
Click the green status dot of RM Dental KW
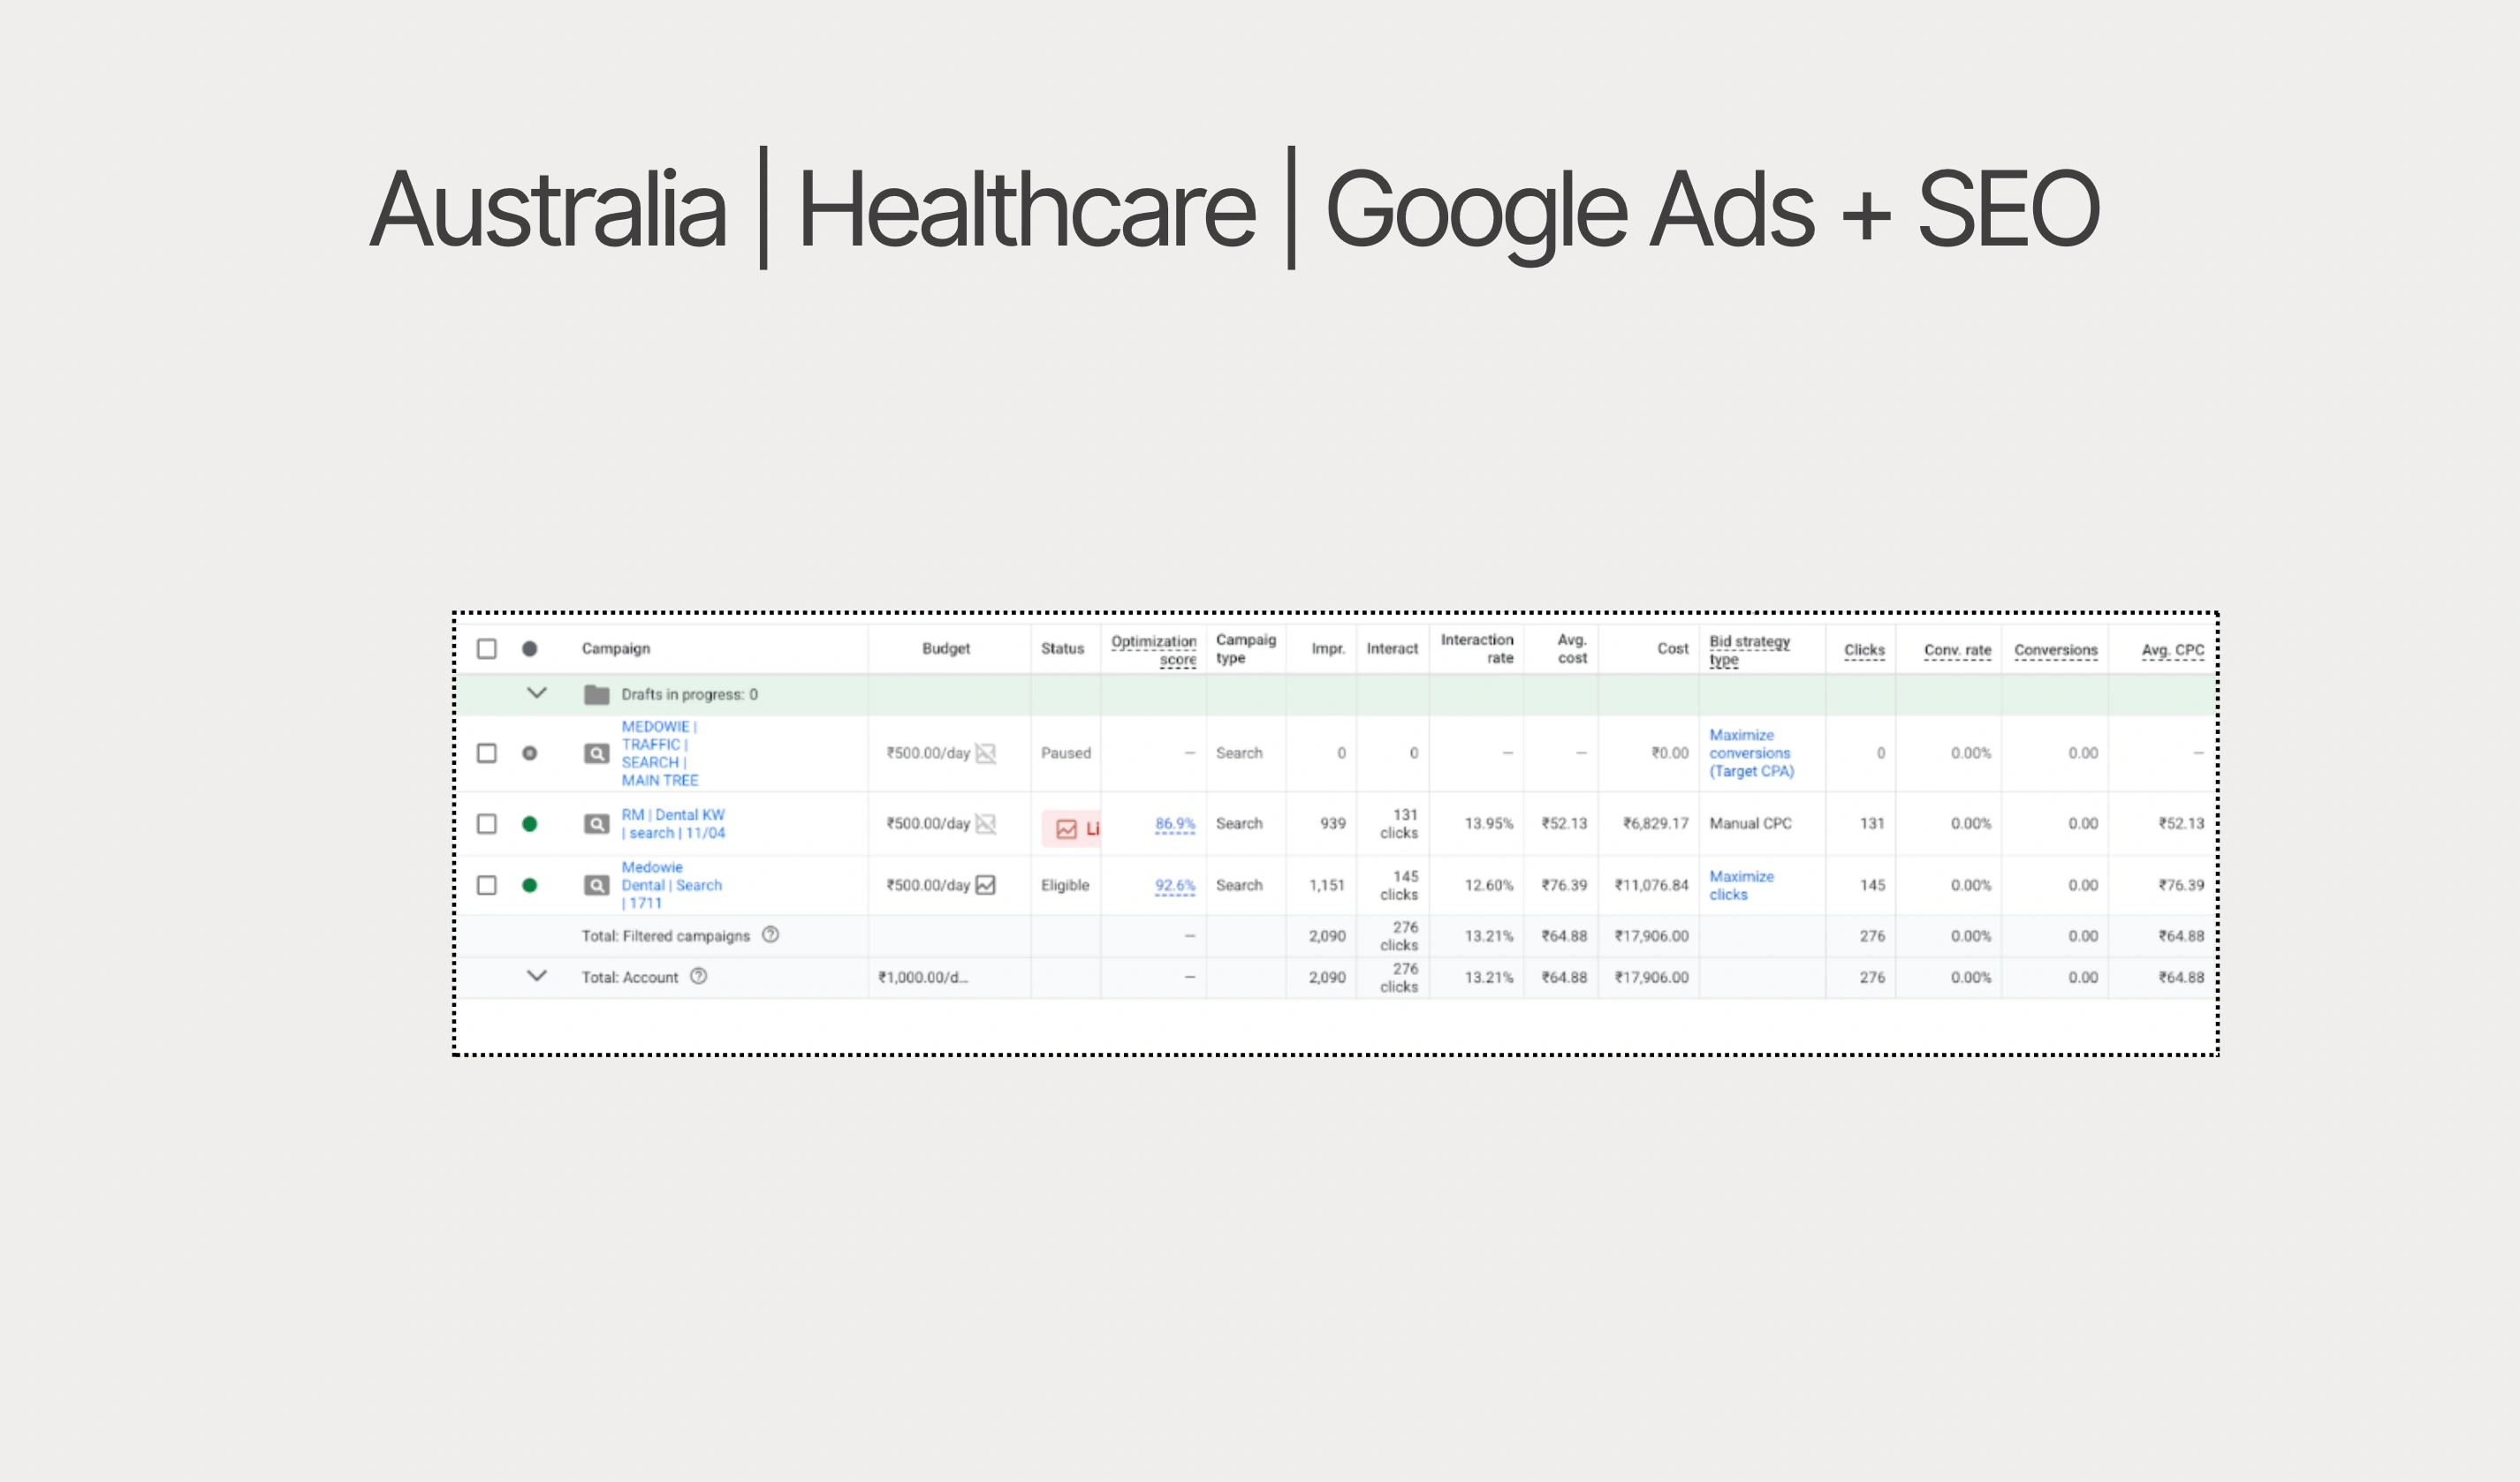[530, 823]
